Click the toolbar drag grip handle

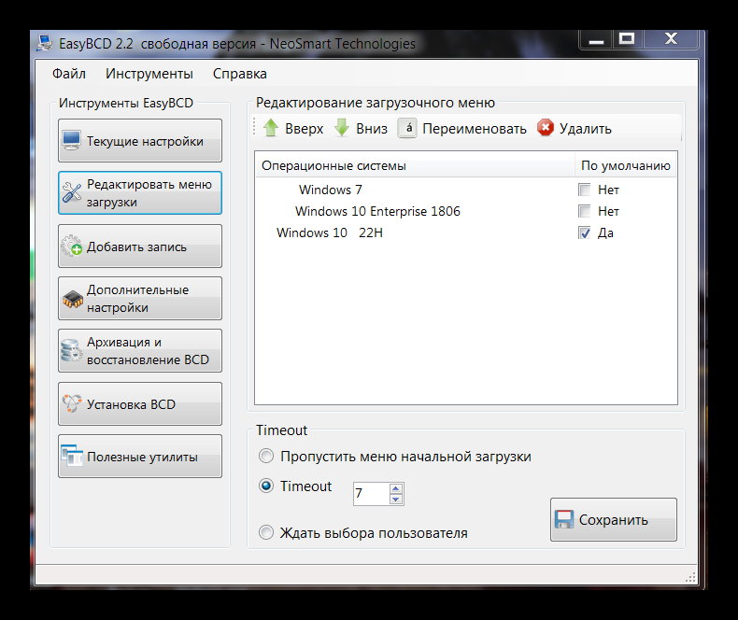point(254,127)
